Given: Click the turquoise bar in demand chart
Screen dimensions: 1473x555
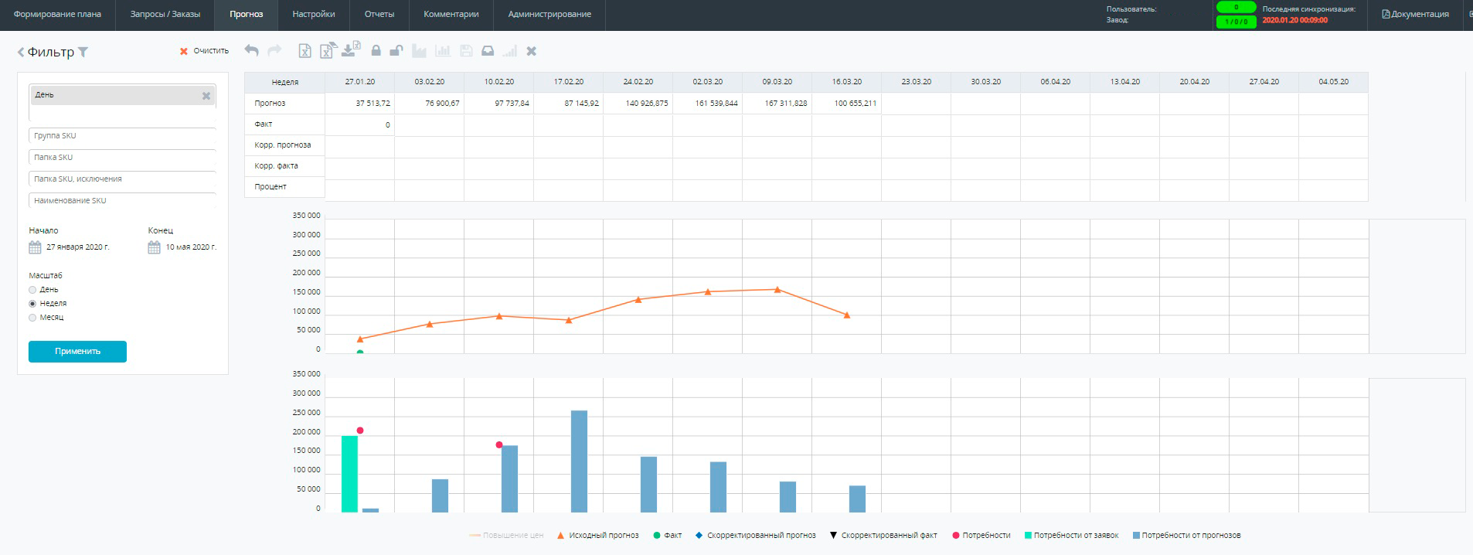Looking at the screenshot, I should click(x=349, y=474).
